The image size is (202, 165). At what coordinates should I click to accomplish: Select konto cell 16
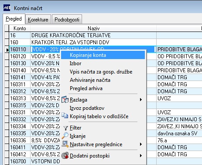20,35
